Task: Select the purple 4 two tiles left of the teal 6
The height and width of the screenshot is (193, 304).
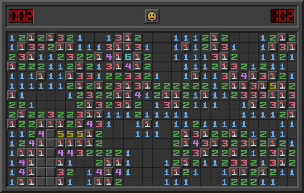Action: coord(109,57)
